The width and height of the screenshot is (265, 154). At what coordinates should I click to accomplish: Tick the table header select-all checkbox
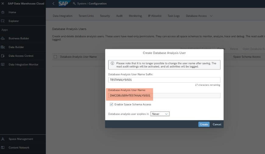pyautogui.click(x=55, y=57)
